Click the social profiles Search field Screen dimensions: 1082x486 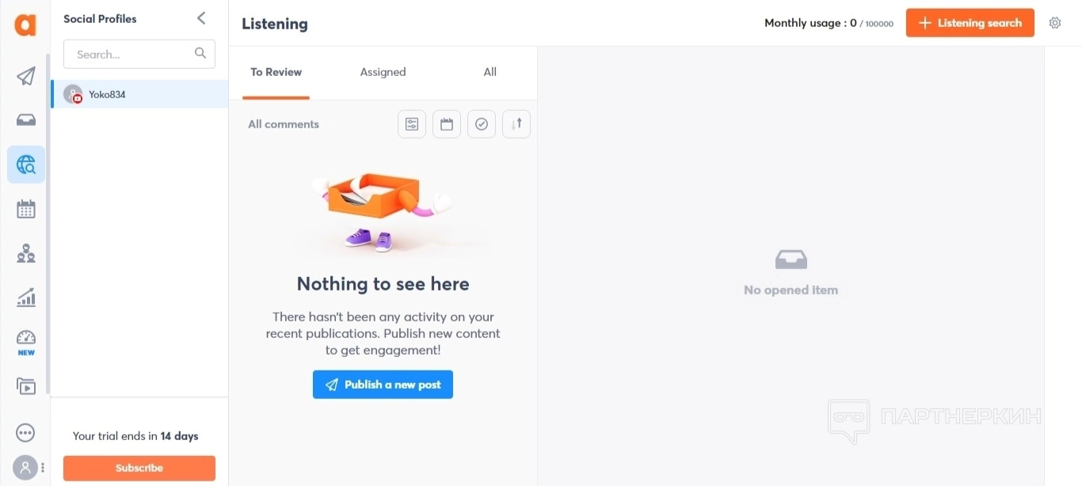(x=131, y=55)
